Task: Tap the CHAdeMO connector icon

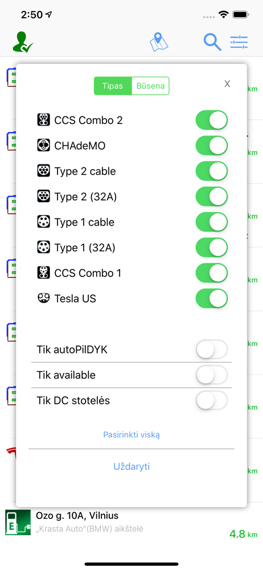Action: [x=43, y=145]
